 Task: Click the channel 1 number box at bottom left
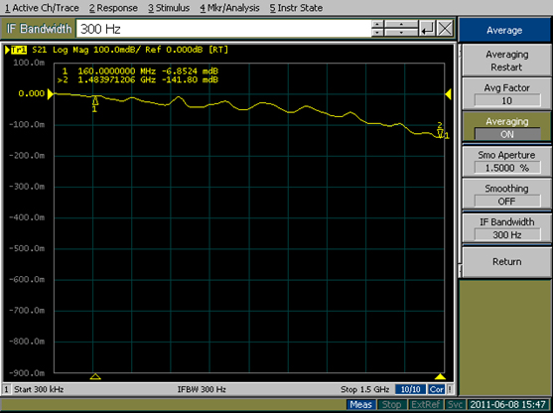(x=6, y=390)
